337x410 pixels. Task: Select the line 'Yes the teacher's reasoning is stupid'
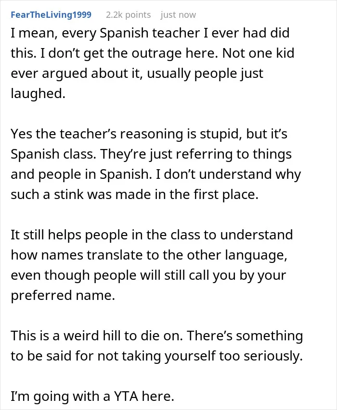coord(149,134)
